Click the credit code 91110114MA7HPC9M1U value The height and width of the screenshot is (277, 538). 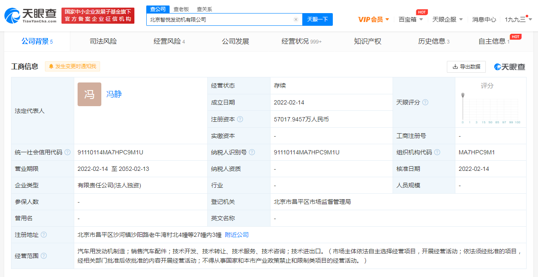point(110,152)
